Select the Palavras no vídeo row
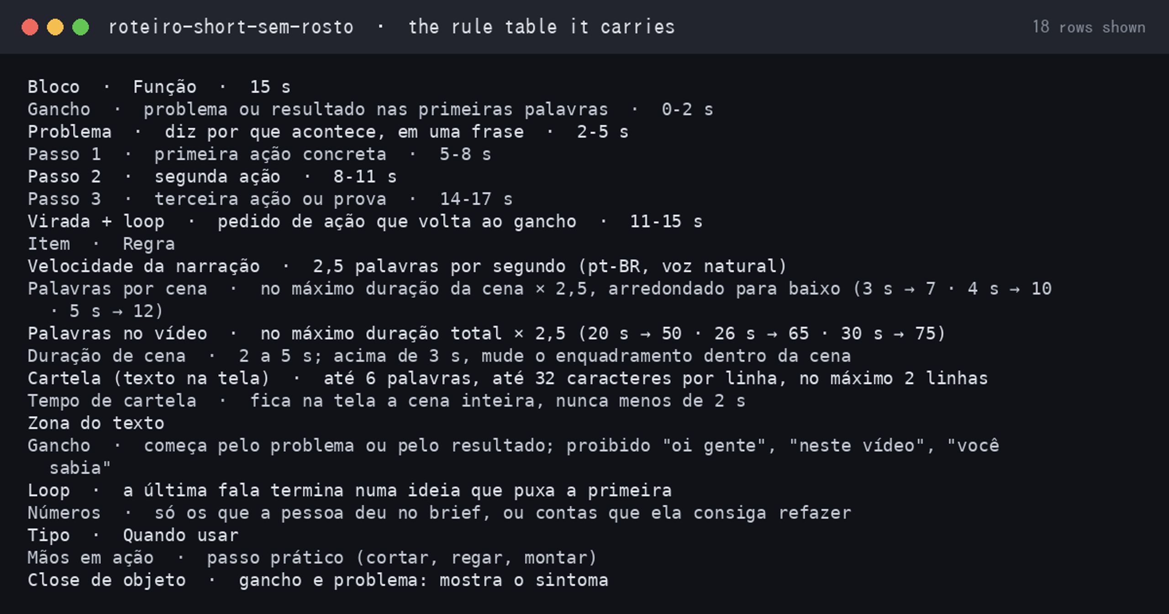Image resolution: width=1169 pixels, height=614 pixels. tap(486, 333)
